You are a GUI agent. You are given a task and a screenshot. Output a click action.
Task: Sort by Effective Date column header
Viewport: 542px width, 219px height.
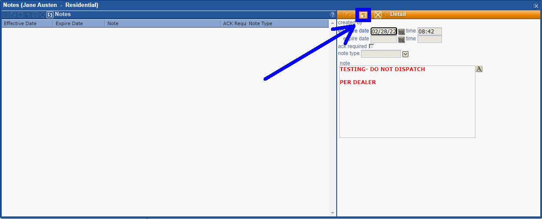point(27,23)
